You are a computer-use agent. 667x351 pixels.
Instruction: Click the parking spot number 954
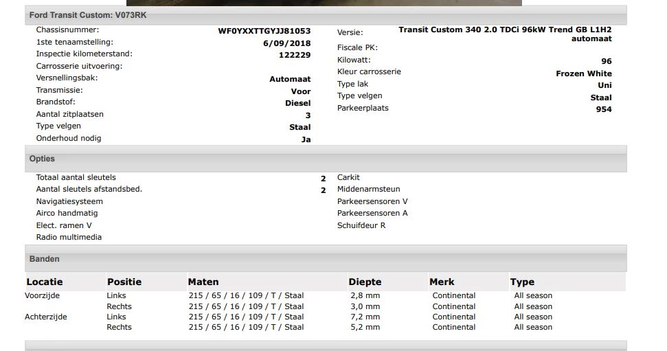pyautogui.click(x=603, y=109)
